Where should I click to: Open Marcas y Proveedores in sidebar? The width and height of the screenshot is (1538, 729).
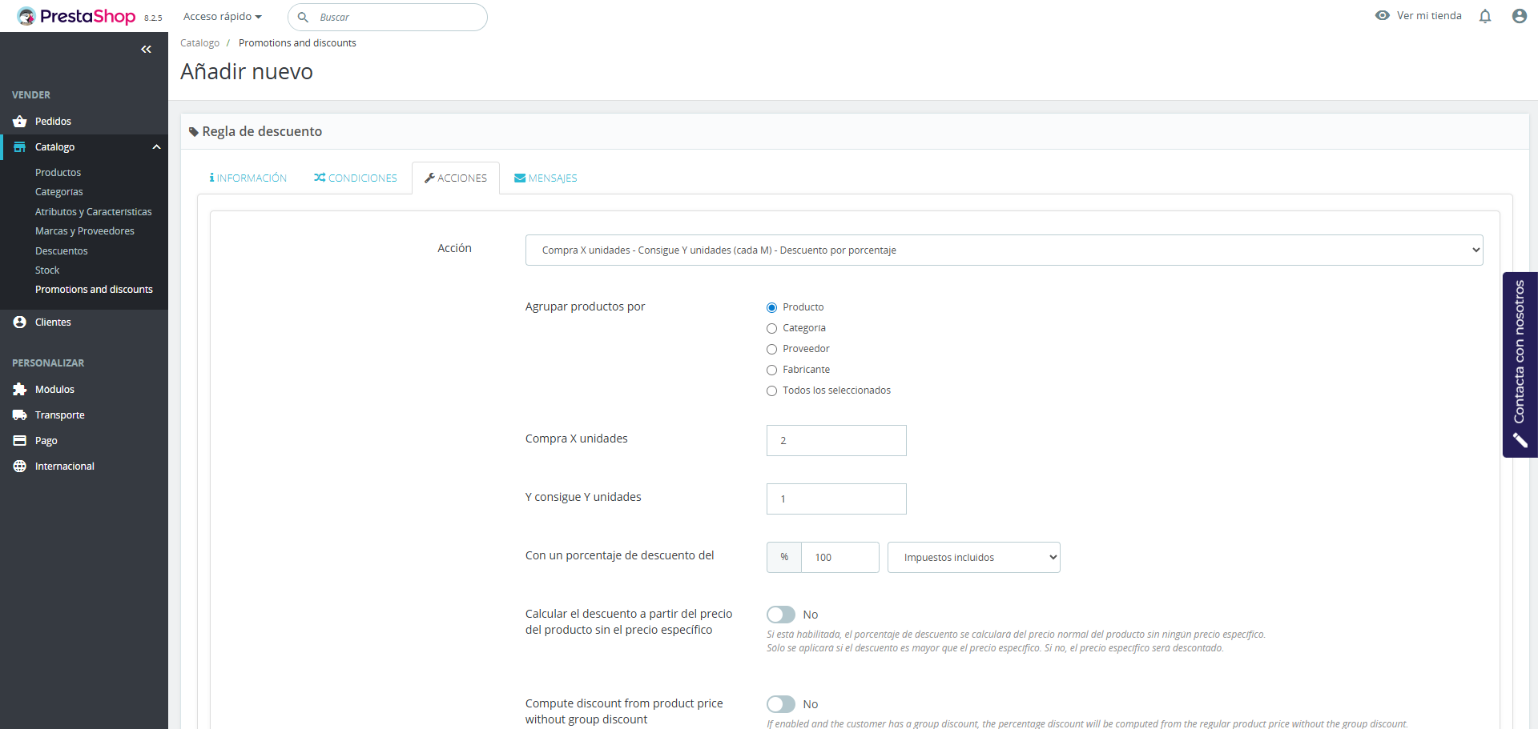click(85, 231)
